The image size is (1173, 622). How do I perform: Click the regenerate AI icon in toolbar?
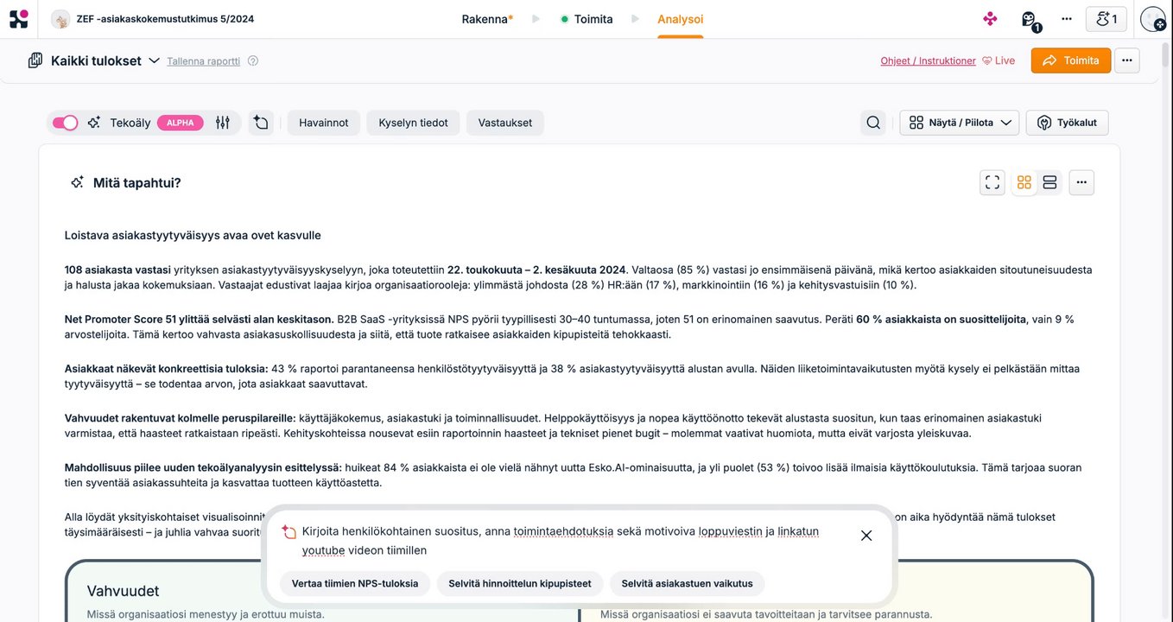point(261,123)
